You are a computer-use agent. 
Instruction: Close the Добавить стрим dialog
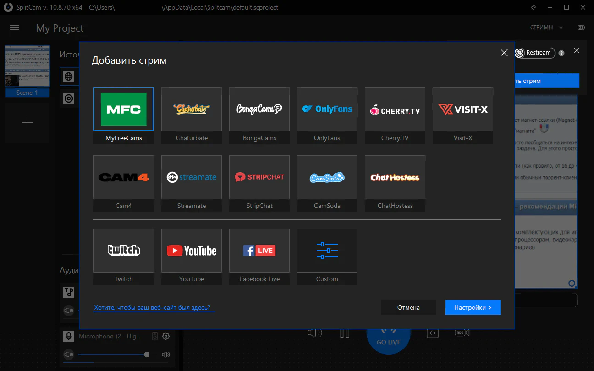point(504,53)
